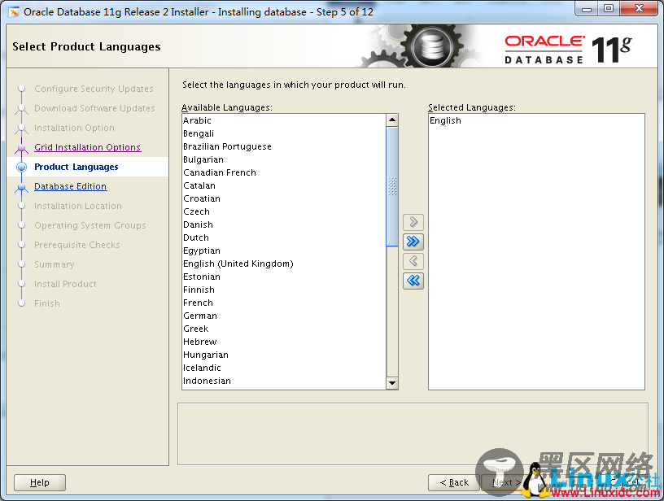Click the Operating System Groups step
The width and height of the screenshot is (664, 501).
click(x=90, y=225)
